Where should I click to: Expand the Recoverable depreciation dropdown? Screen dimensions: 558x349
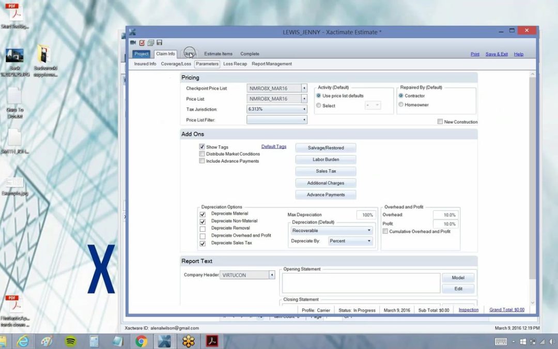(369, 231)
